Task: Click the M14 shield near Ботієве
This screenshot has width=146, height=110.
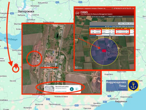Action: point(77,105)
